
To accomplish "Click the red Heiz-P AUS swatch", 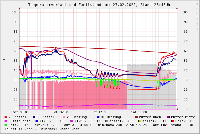I will (x=172, y=121).
